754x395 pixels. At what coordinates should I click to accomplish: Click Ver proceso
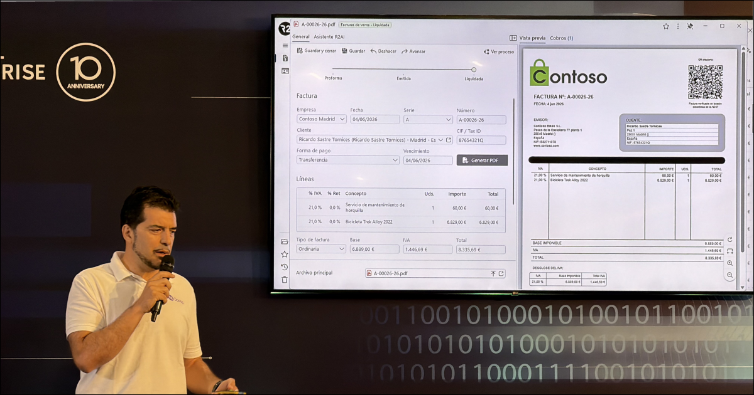[x=499, y=51]
